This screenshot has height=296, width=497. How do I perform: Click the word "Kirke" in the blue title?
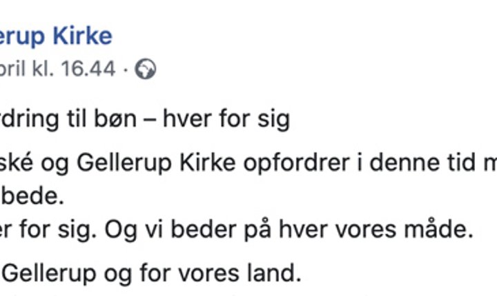coord(82,36)
